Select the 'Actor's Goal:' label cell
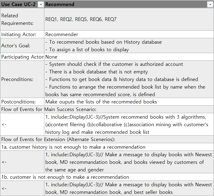This screenshot has width=214, height=196. click(22, 46)
